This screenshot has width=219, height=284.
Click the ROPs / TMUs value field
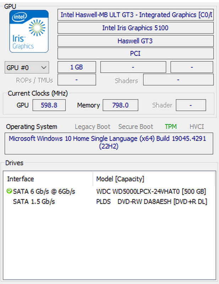pyautogui.click(x=77, y=80)
